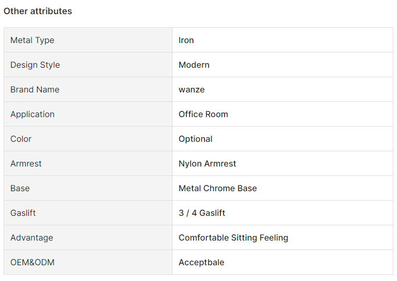Click the 'Optional' color value
Image resolution: width=397 pixels, height=281 pixels.
[x=196, y=139]
